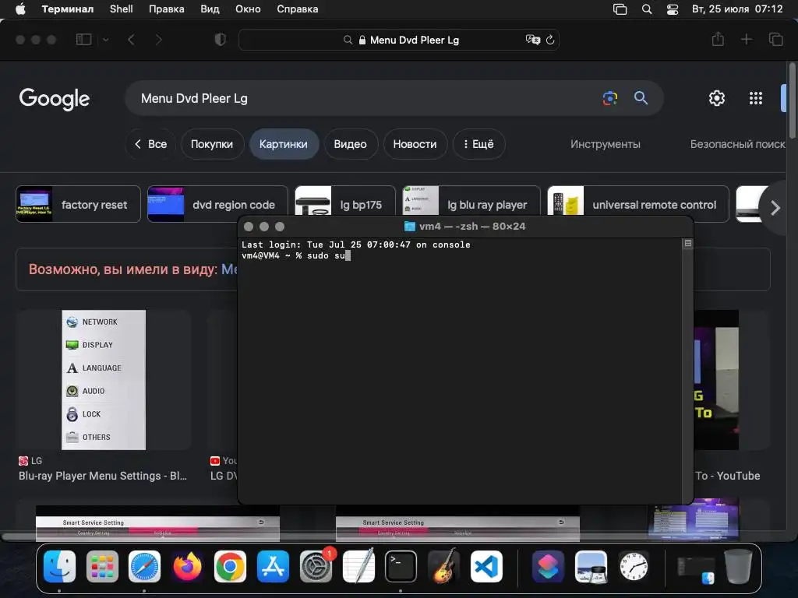Launch Google Chrome from the Dock

click(x=230, y=567)
